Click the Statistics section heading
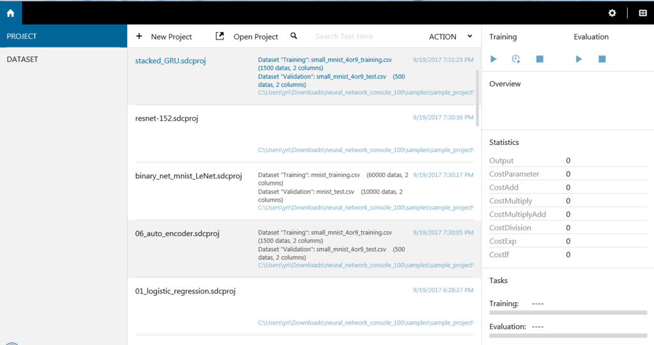 (x=504, y=142)
